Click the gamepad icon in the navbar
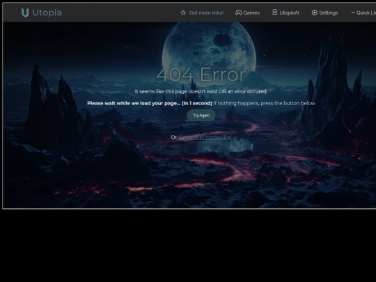376x282 pixels. click(x=239, y=13)
